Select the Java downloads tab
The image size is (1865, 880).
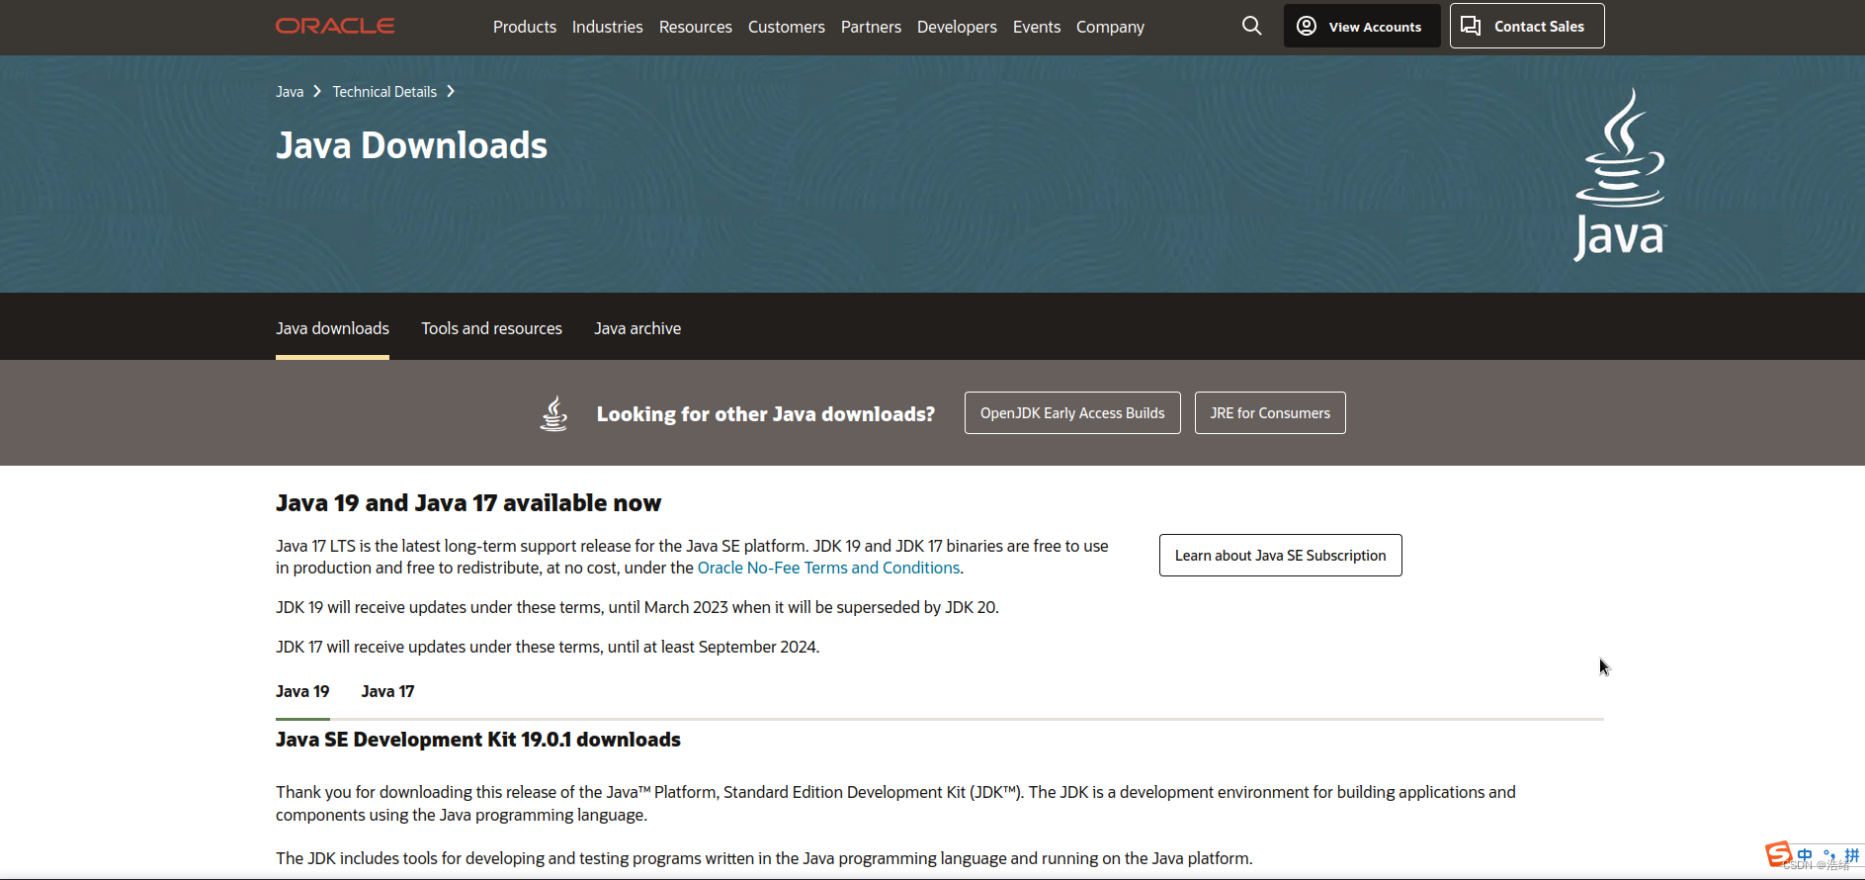click(x=332, y=328)
